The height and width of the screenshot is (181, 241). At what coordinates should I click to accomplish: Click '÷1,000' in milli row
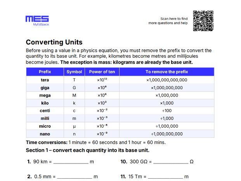[167, 118]
